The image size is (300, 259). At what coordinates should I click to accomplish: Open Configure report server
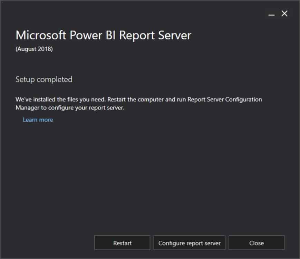(190, 243)
